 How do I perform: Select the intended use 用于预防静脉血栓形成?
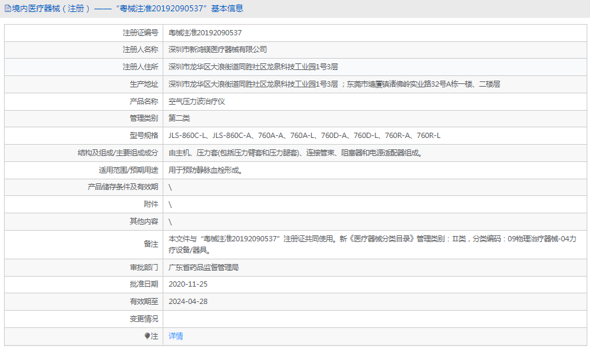[x=205, y=170]
